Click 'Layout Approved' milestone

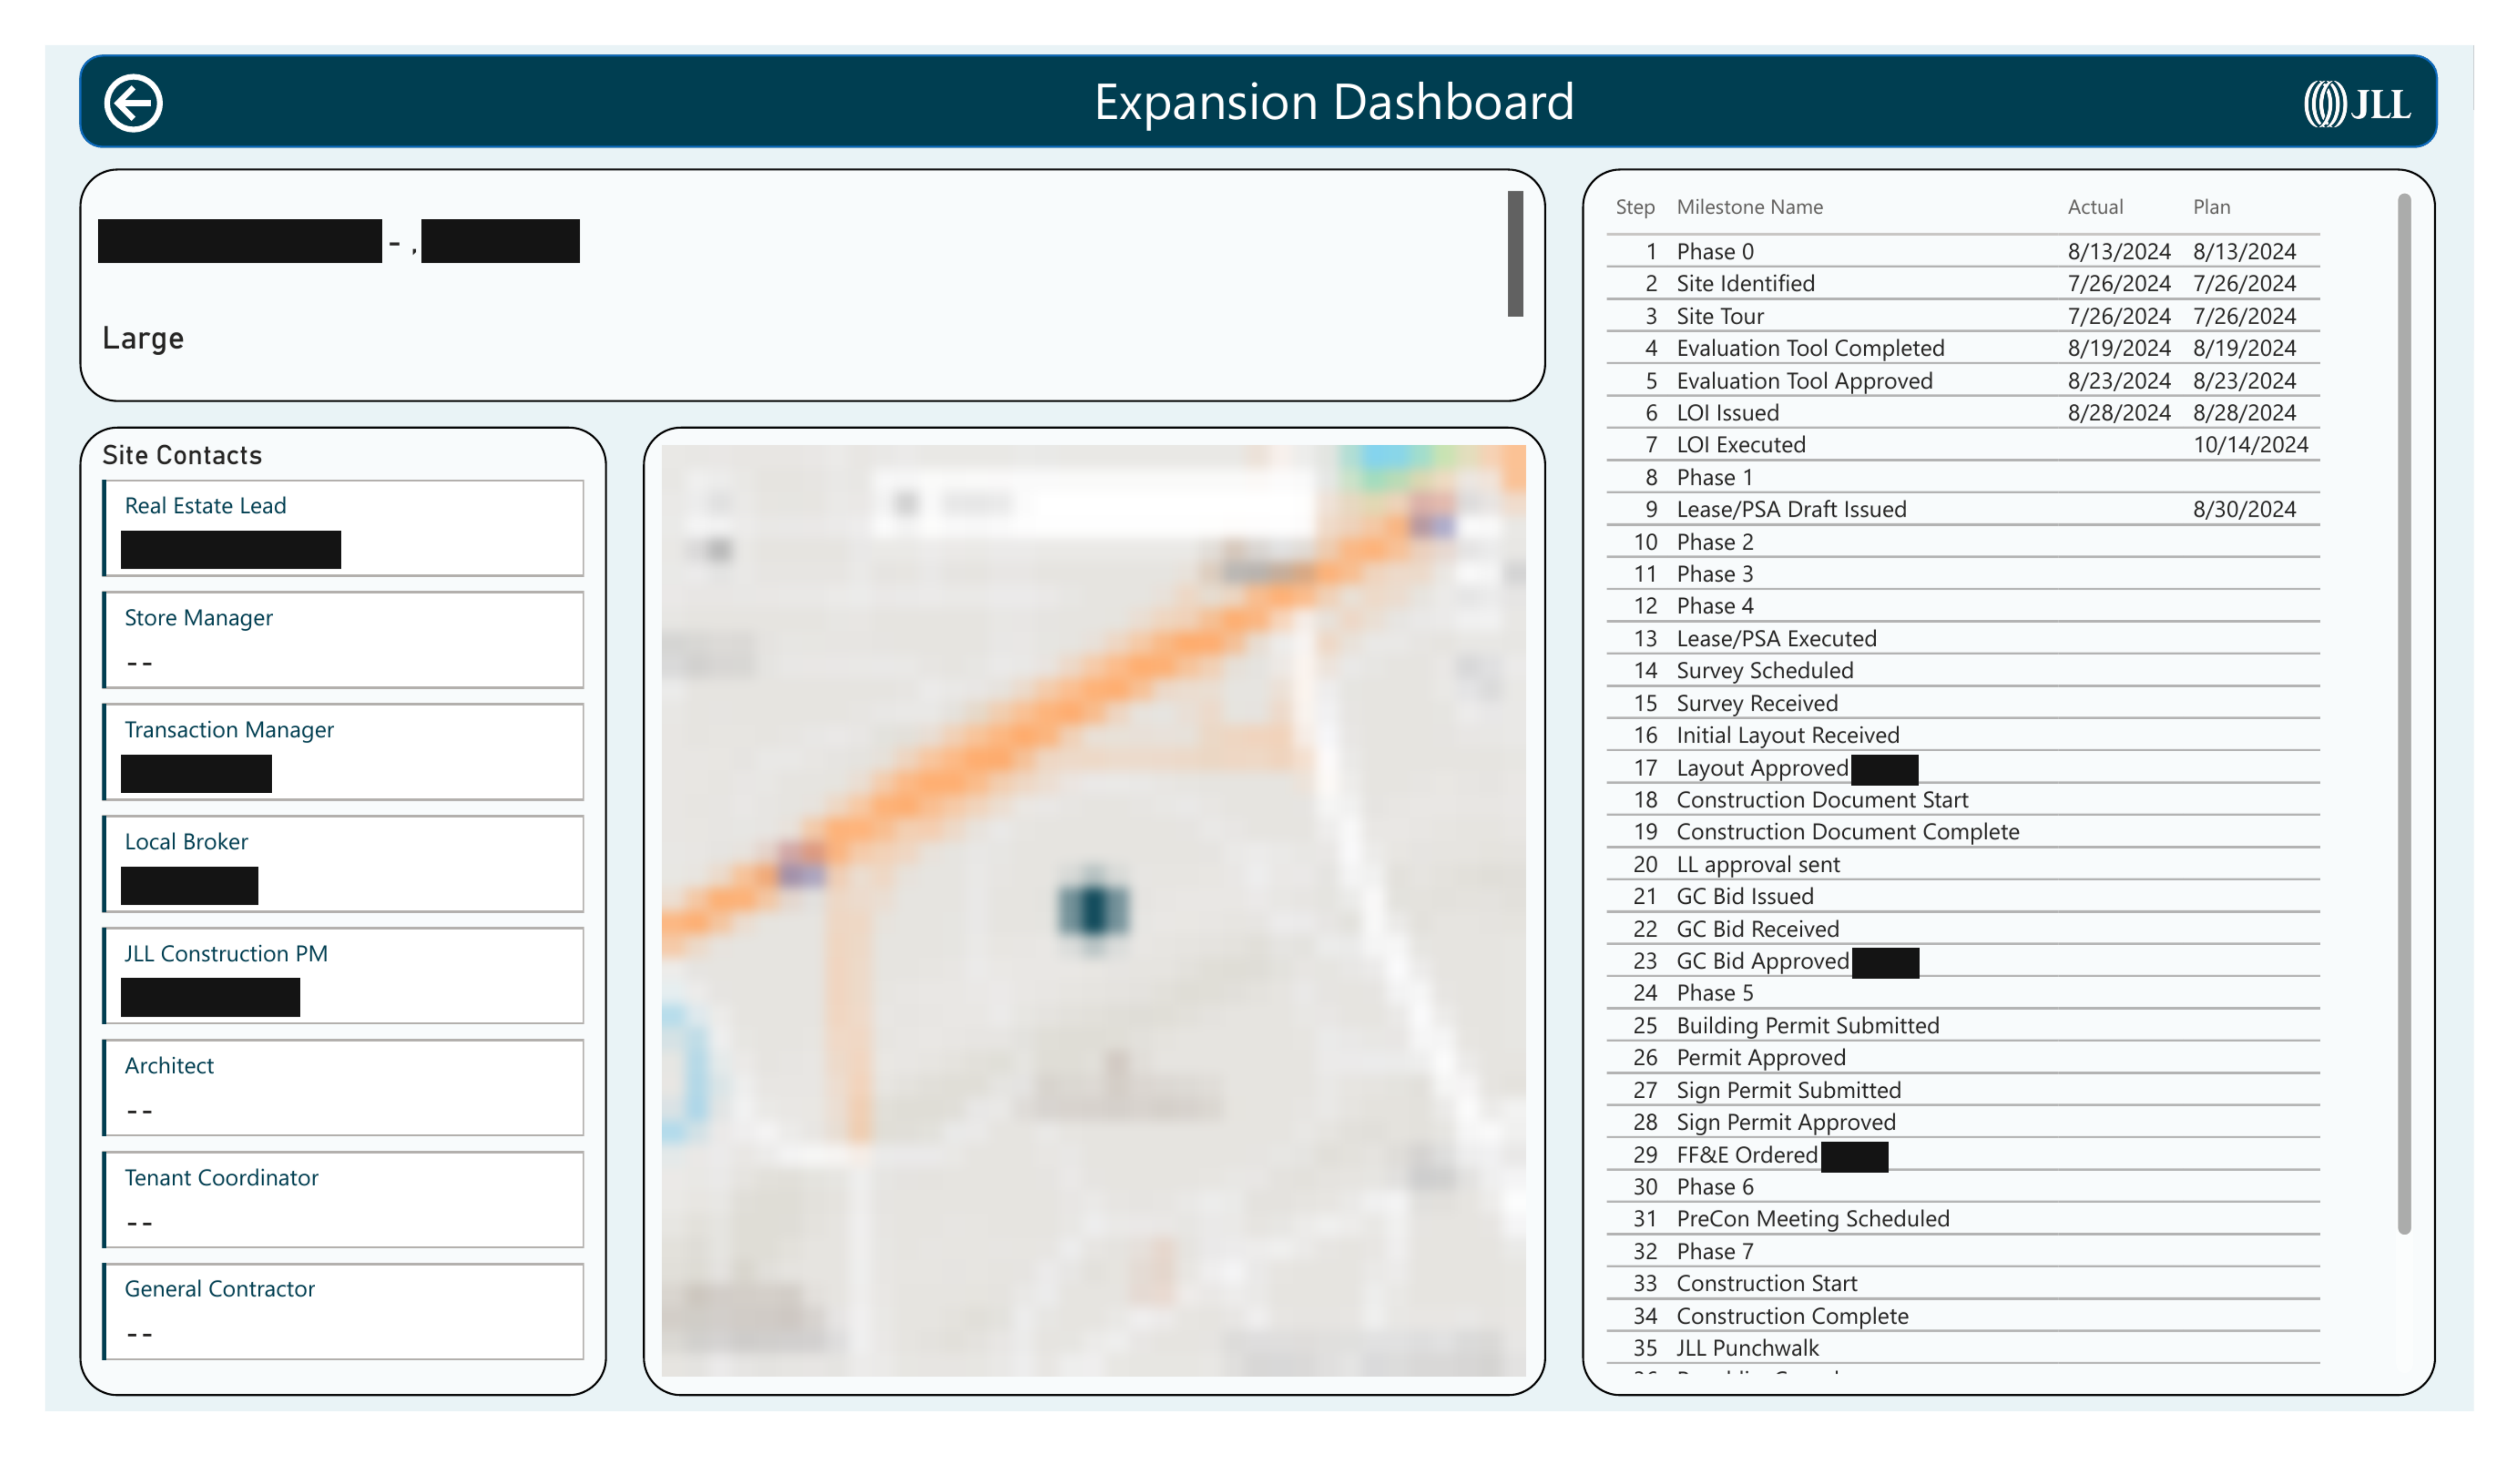click(x=1762, y=768)
